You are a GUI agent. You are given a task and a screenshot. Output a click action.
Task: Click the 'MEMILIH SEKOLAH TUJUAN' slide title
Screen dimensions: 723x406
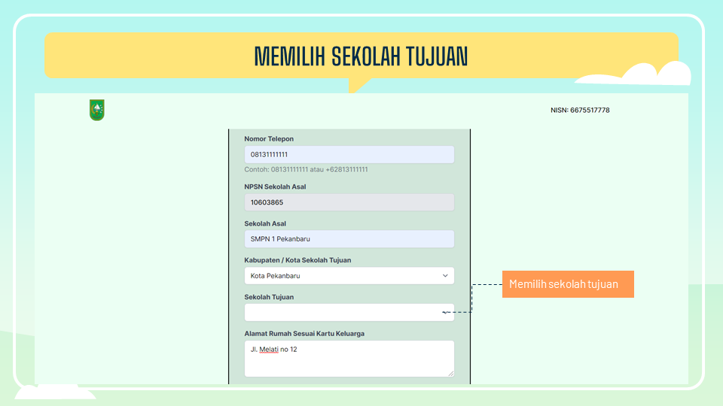coord(361,56)
